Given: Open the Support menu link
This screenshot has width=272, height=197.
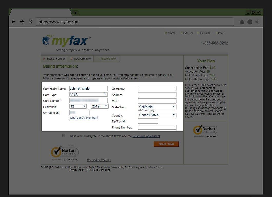Looking at the screenshot, I should [204, 33].
